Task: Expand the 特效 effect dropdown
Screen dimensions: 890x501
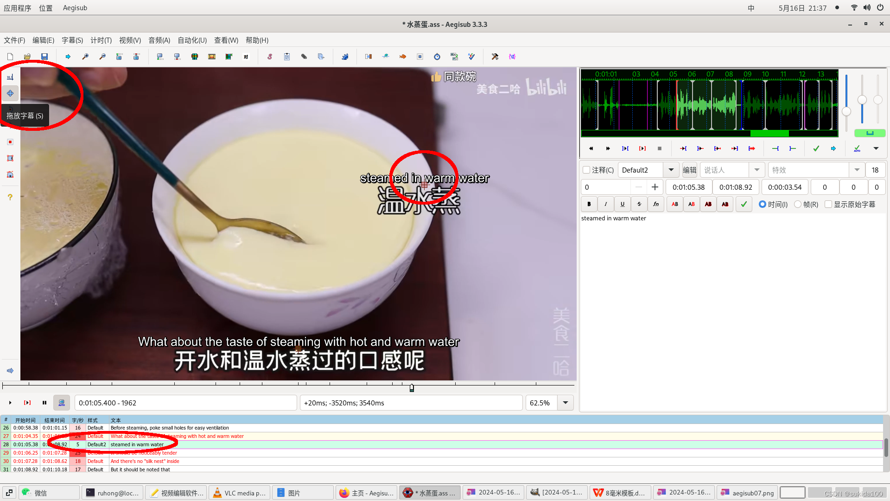Action: click(857, 170)
